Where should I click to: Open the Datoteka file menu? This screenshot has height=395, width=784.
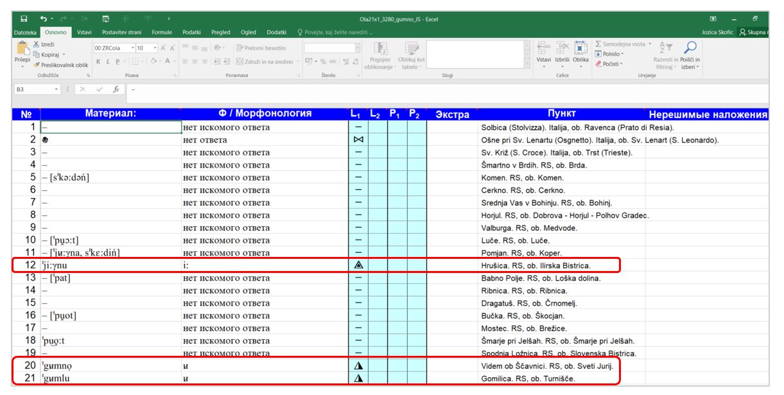point(26,32)
